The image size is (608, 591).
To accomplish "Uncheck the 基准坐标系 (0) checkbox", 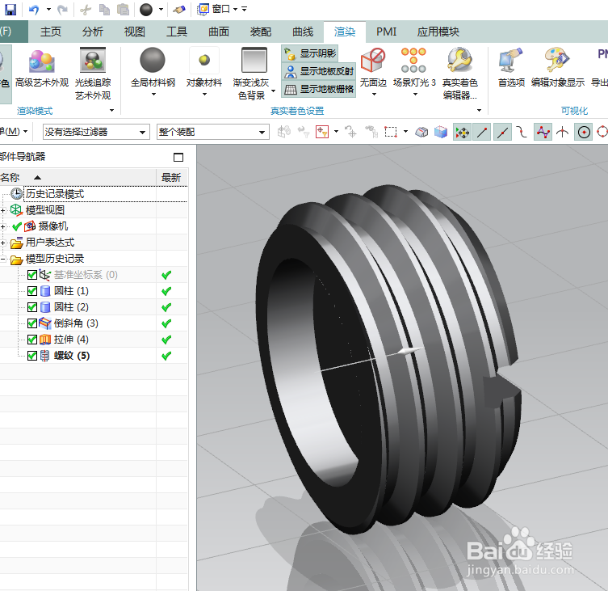I will [32, 275].
